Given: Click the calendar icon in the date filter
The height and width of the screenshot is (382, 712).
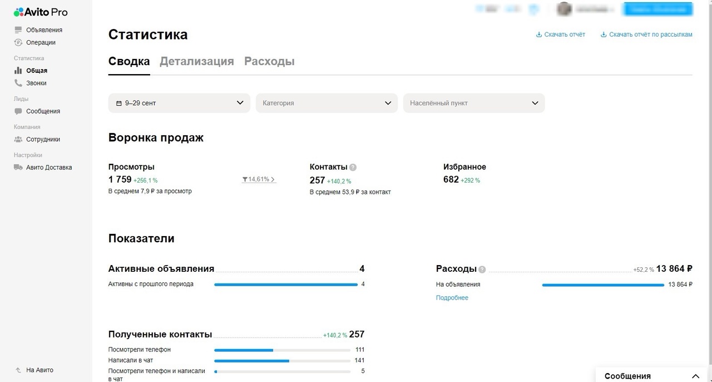Looking at the screenshot, I should point(119,102).
